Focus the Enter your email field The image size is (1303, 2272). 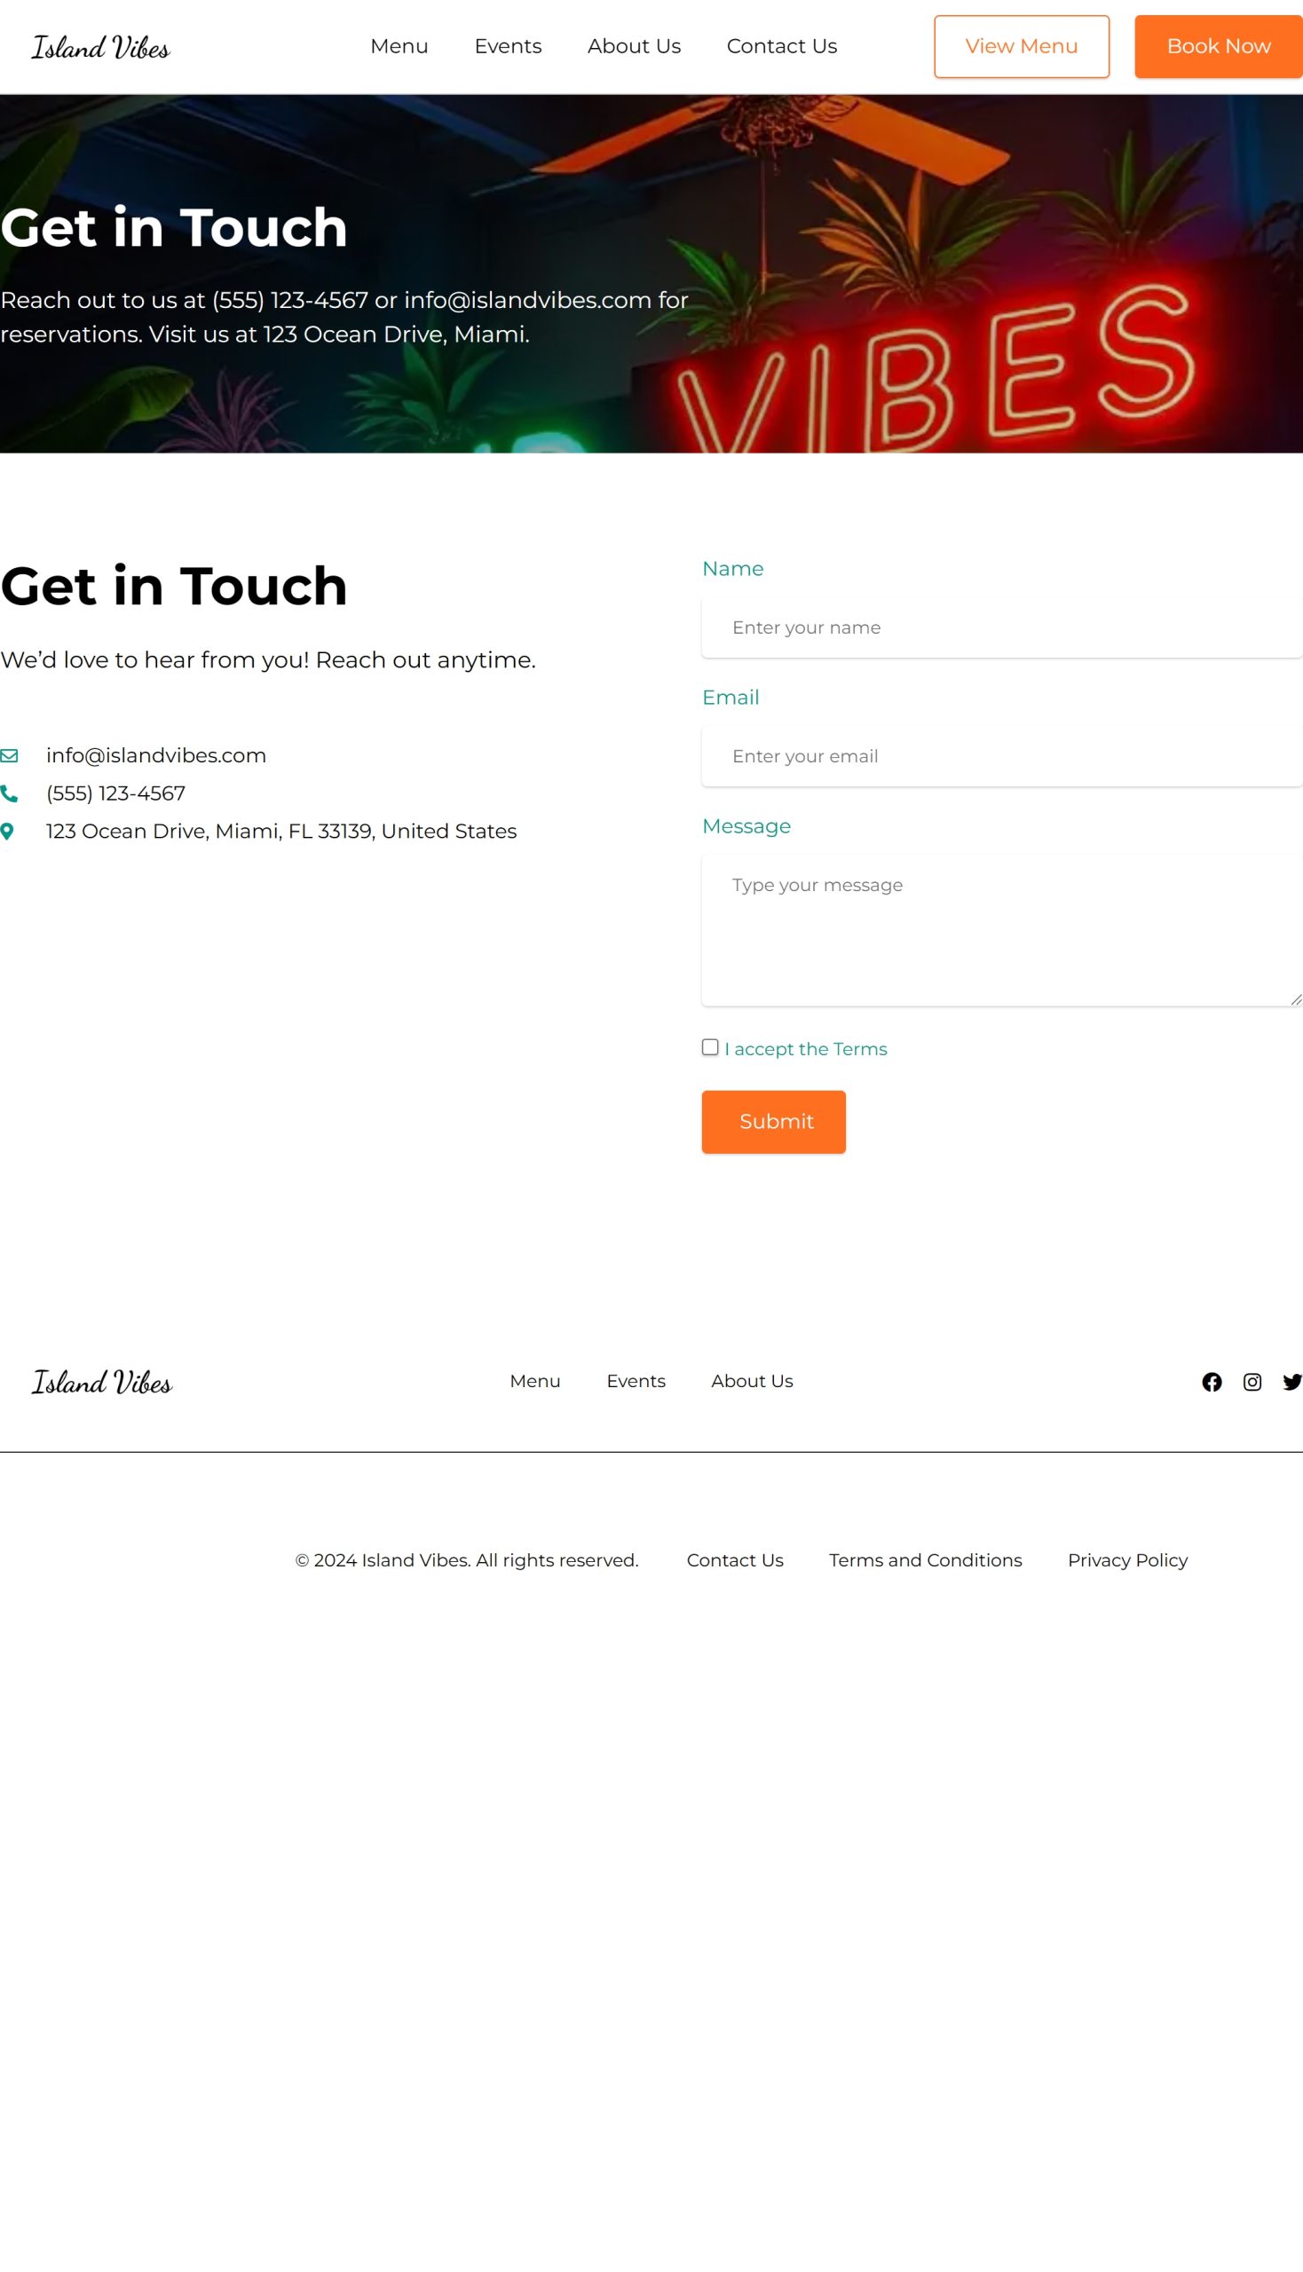tap(1001, 756)
